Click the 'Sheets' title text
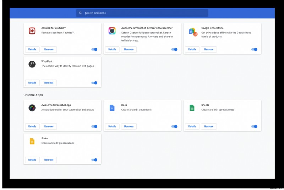This screenshot has height=190, width=284. [x=205, y=105]
